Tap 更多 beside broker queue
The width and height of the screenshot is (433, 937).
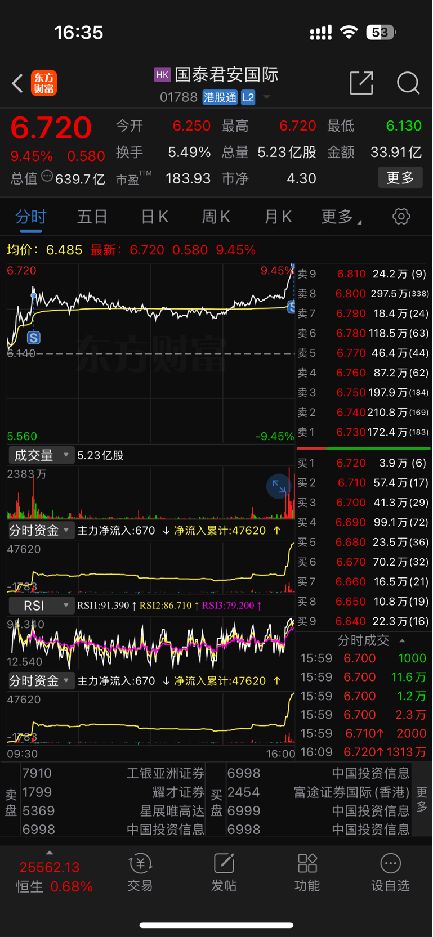pos(422,800)
